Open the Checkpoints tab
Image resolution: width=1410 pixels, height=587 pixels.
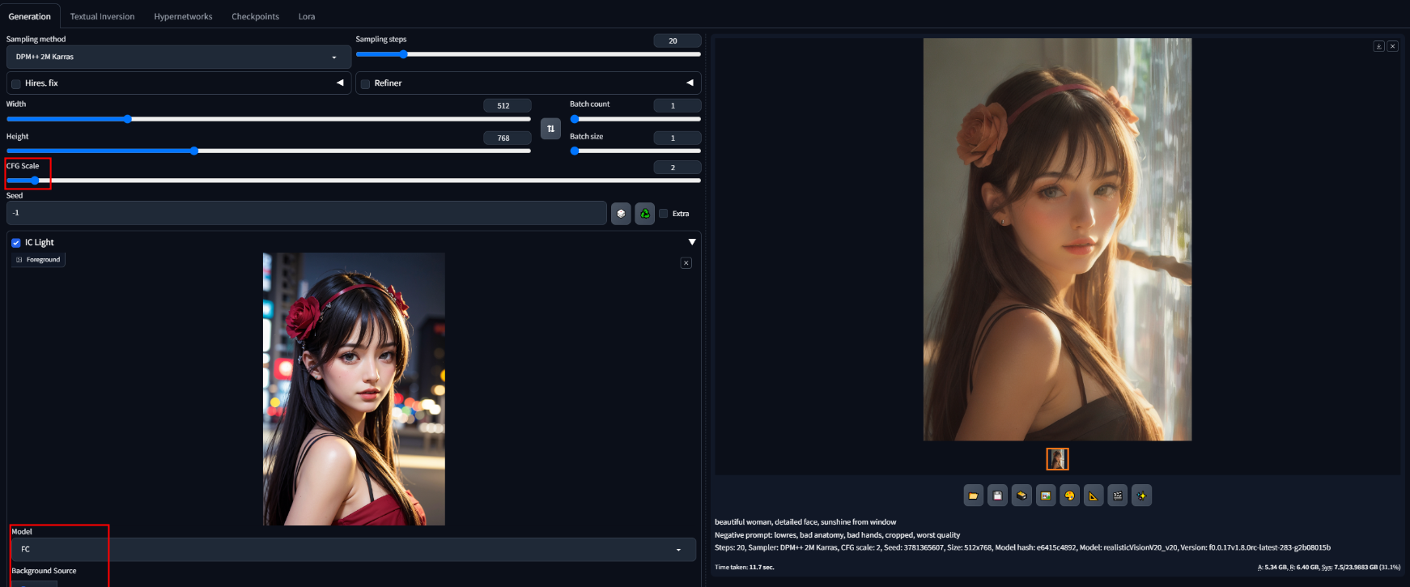click(255, 16)
